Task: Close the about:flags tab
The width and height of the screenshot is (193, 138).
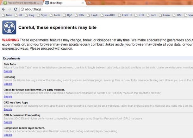Action: coord(83,3)
